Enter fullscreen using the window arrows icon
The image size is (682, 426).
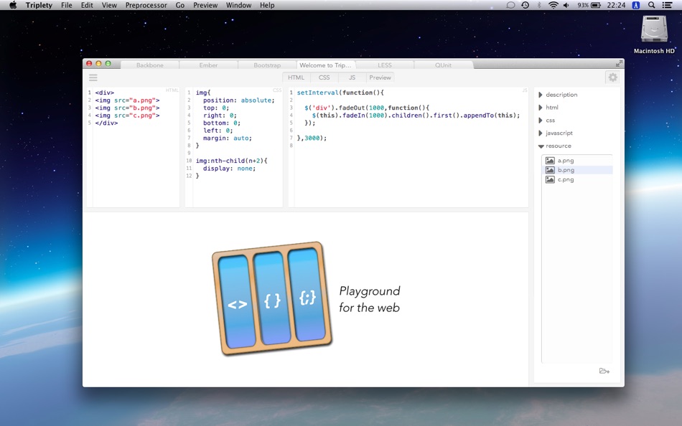(x=619, y=64)
